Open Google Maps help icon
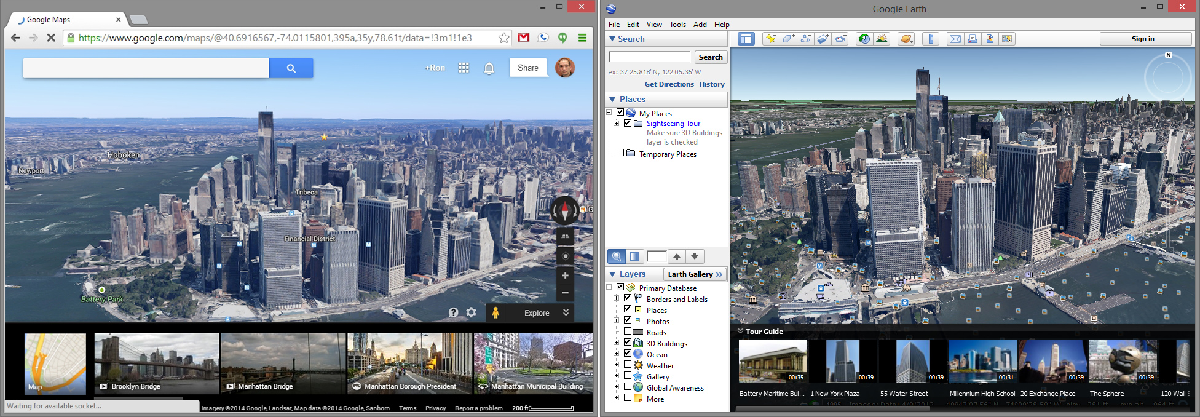 click(454, 312)
